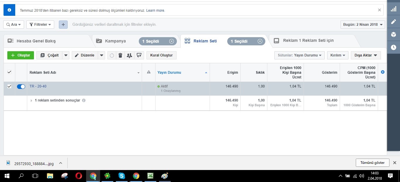Open the pencil edit icon in right sidebar
This screenshot has height=182, width=400.
pos(394,22)
